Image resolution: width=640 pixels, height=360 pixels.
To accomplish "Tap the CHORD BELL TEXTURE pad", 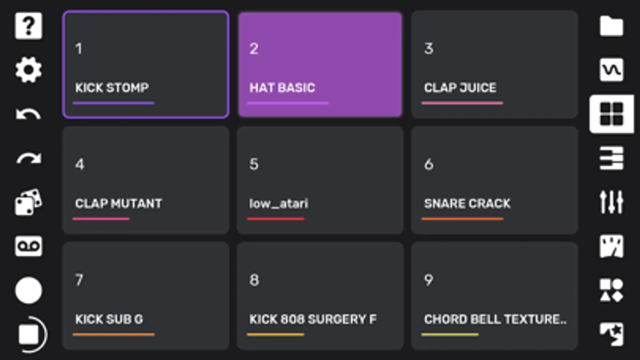I will point(495,296).
